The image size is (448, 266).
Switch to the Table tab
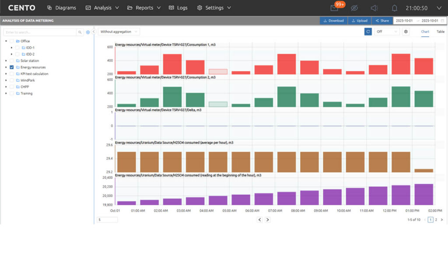[440, 31]
